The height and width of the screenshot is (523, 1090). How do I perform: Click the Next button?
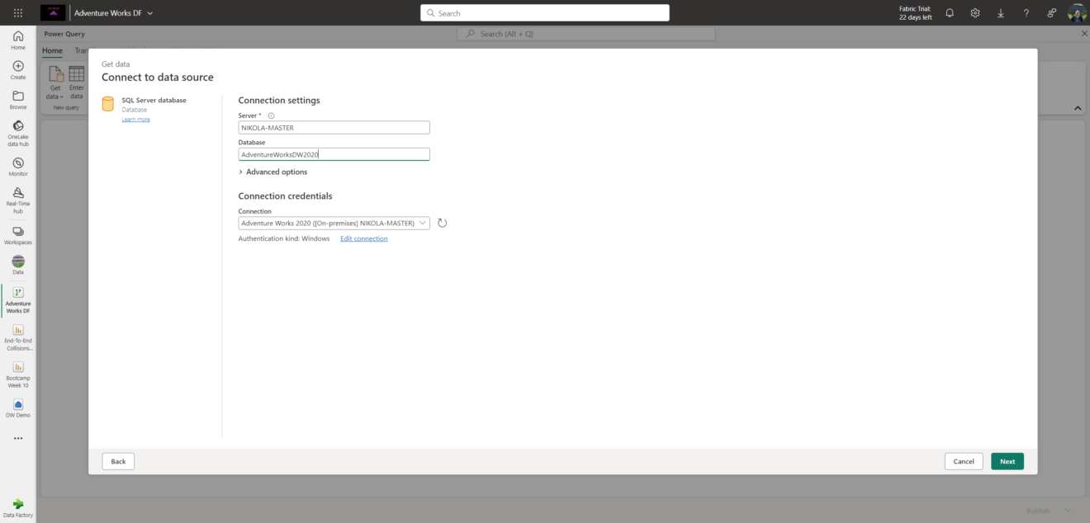pos(1007,461)
